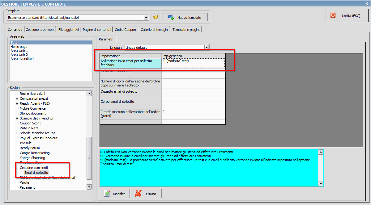Click Sezioni tree scroll up arrow
The height and width of the screenshot is (205, 371).
coord(89,94)
